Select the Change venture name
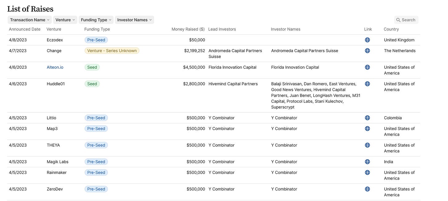The height and width of the screenshot is (201, 448). coord(54,51)
